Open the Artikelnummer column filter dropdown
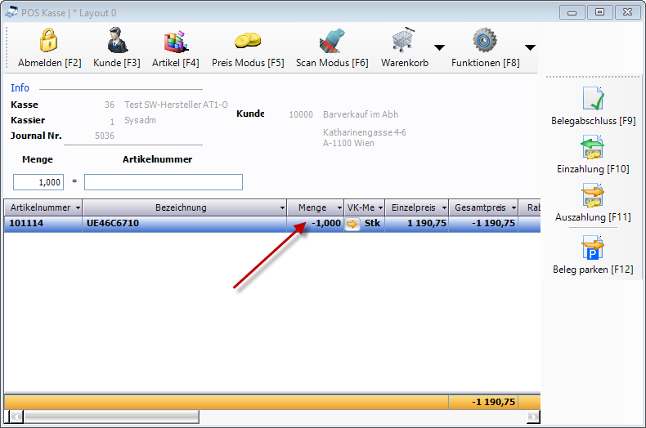 pos(78,207)
